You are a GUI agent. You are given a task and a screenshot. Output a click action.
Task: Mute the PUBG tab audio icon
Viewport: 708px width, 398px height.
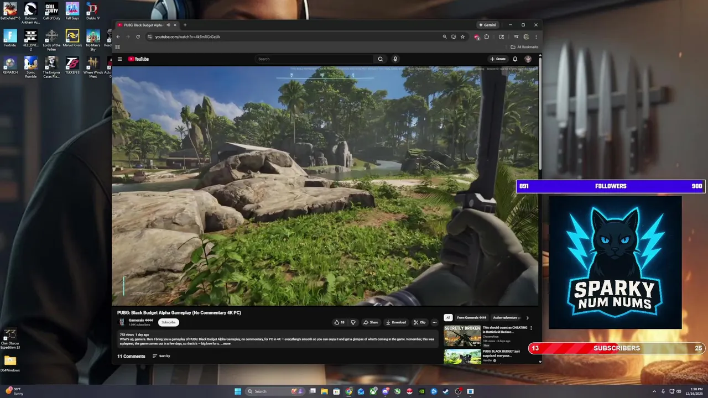(168, 25)
